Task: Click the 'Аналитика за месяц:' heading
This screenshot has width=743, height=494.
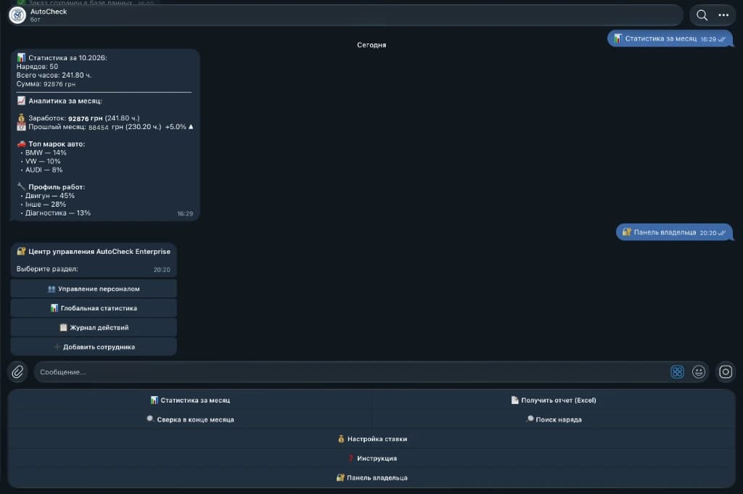Action: tap(59, 101)
